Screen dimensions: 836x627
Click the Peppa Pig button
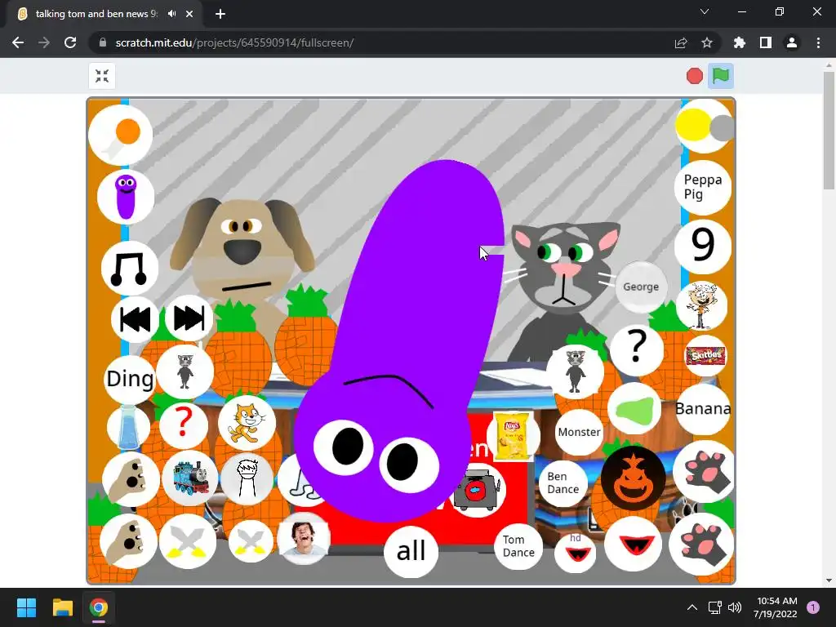[x=703, y=187]
